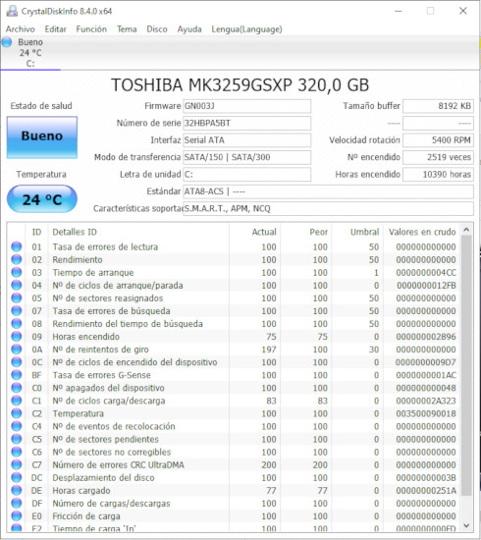Click the rotation speed field 5400 RPM
Viewport: 481px width, 540px height.
439,140
